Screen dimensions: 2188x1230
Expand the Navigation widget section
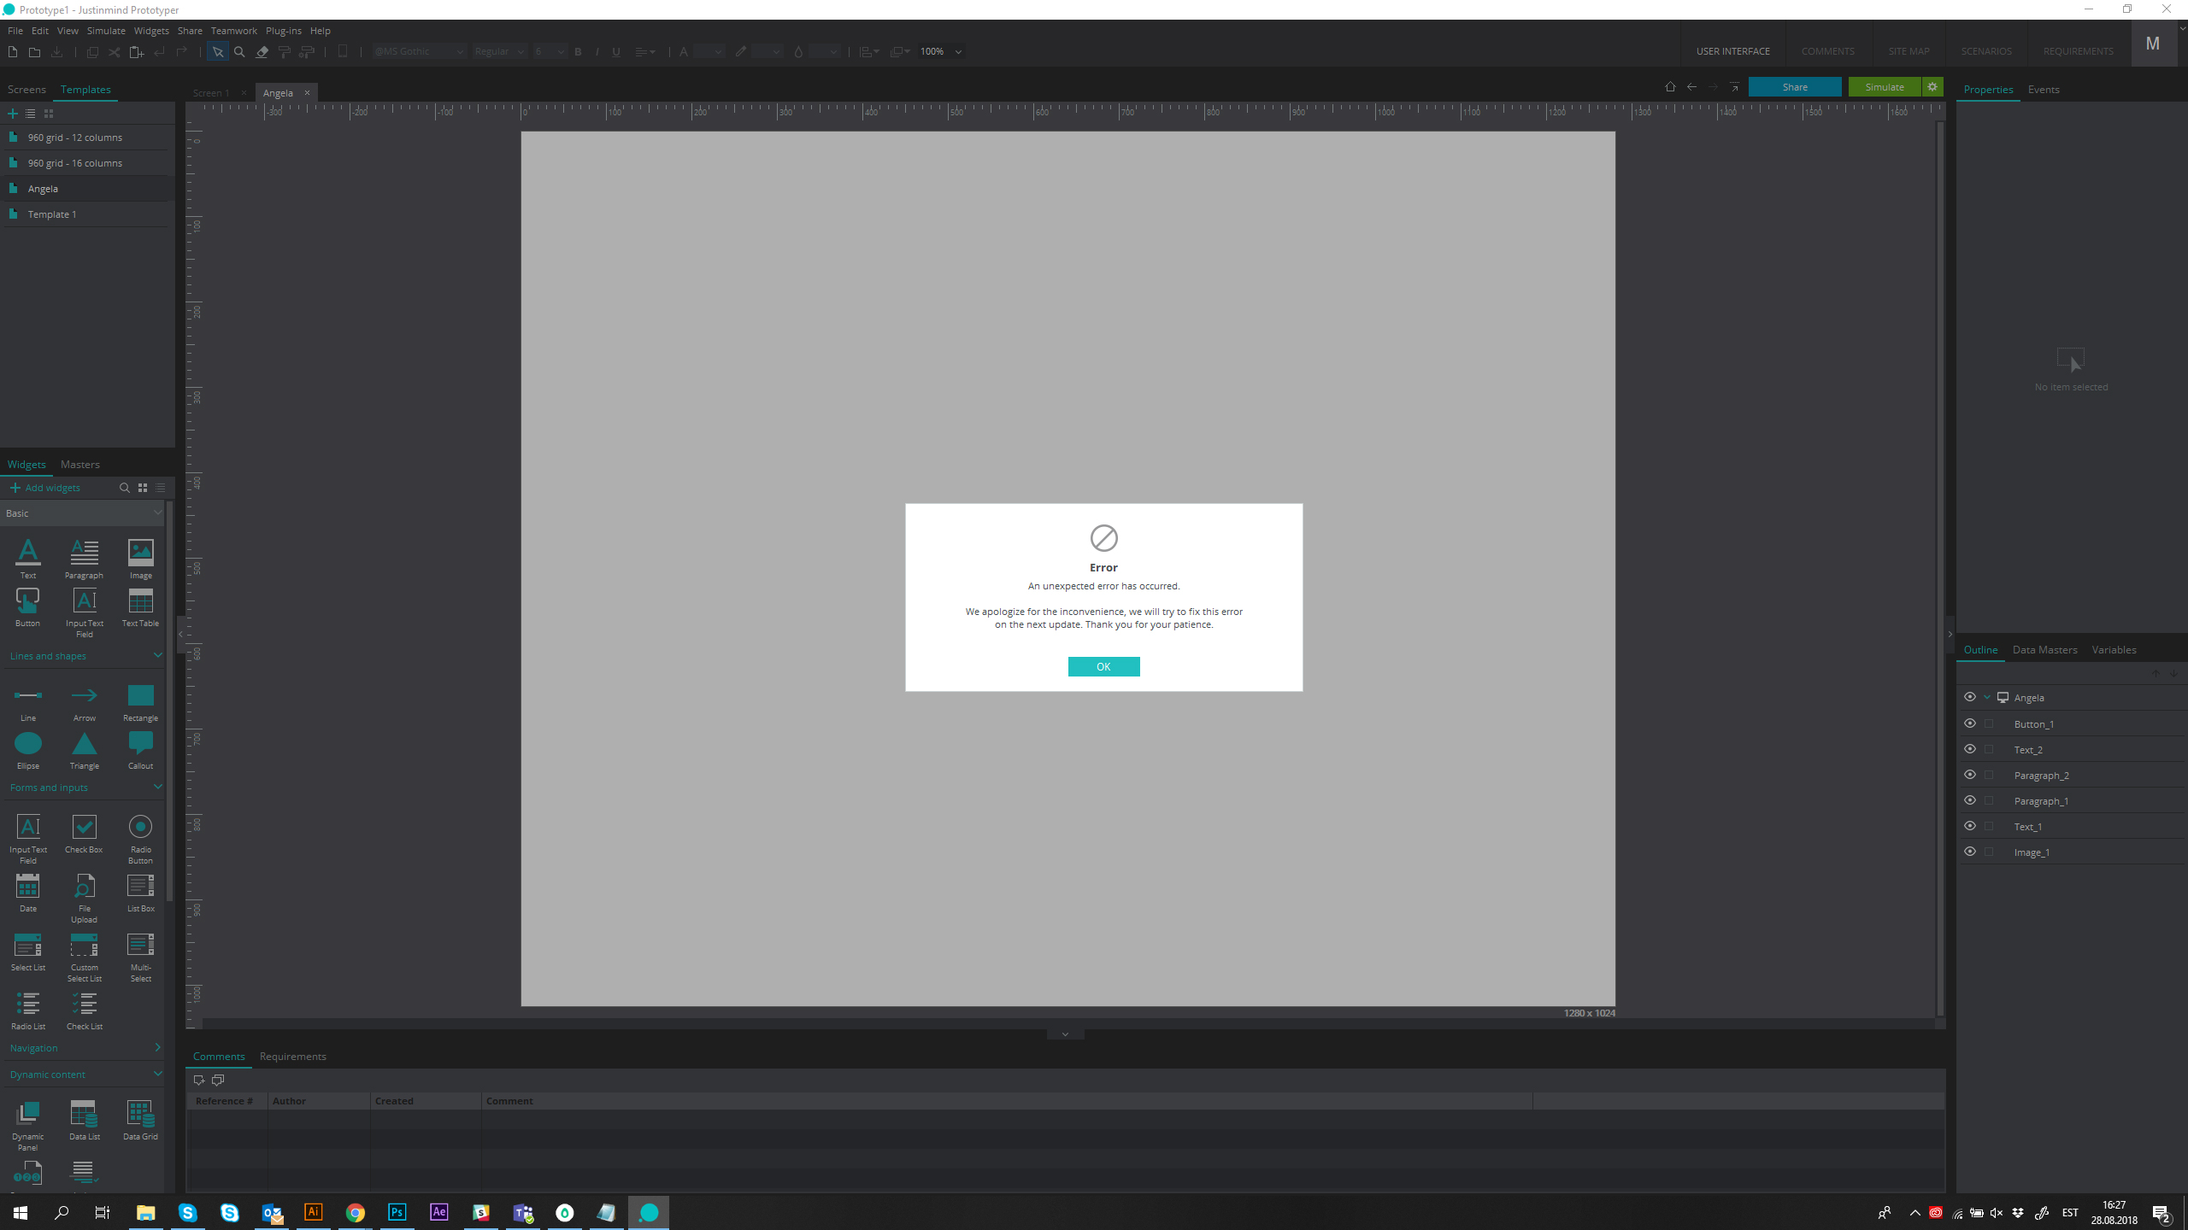pyautogui.click(x=157, y=1048)
